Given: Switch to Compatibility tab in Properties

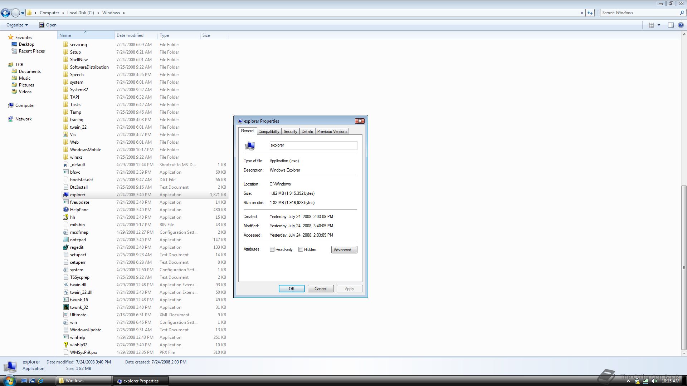Looking at the screenshot, I should (x=269, y=132).
